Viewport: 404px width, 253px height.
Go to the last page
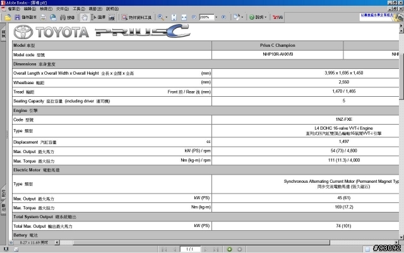point(216,249)
